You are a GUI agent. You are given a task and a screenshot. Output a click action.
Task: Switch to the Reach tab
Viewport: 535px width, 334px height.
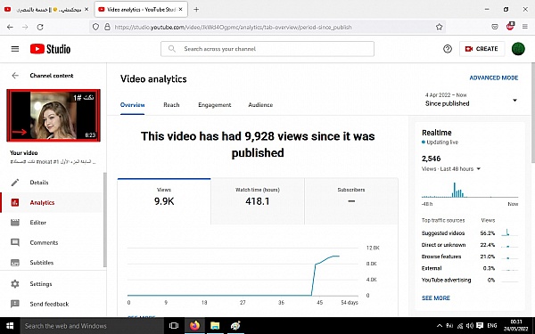click(x=171, y=105)
